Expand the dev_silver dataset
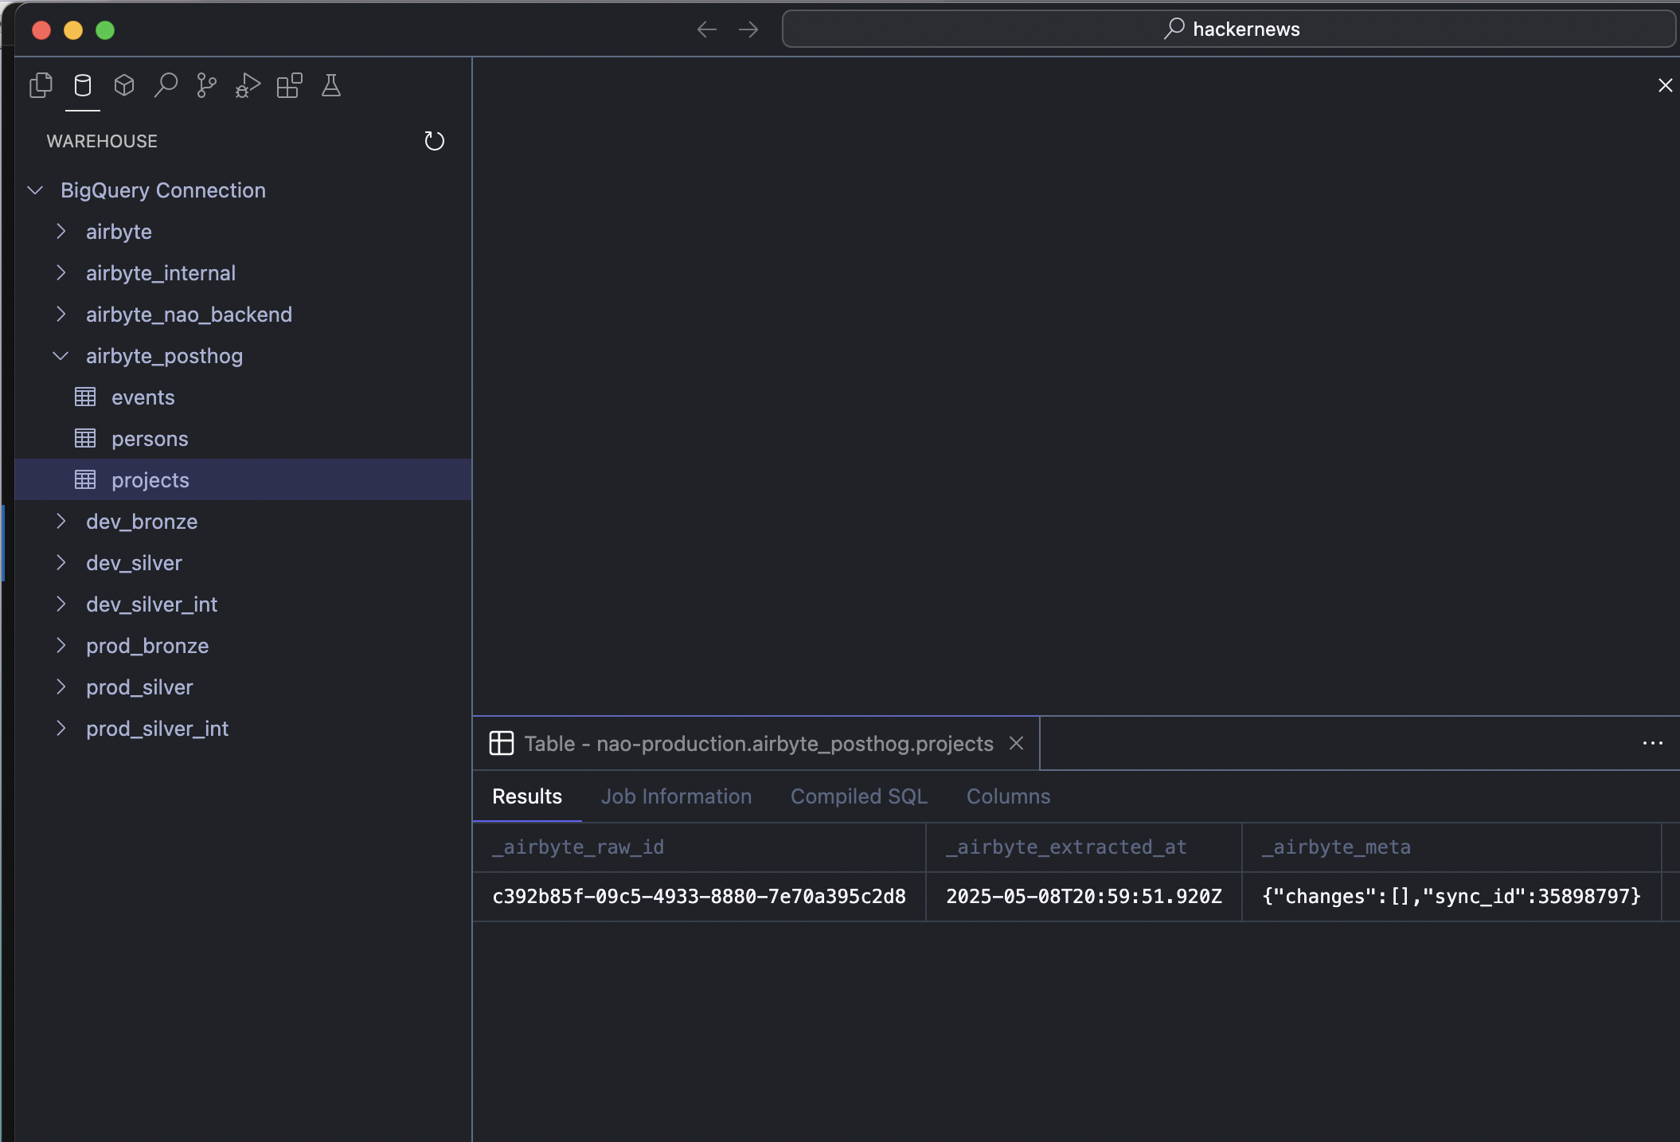Image resolution: width=1680 pixels, height=1142 pixels. pyautogui.click(x=61, y=563)
